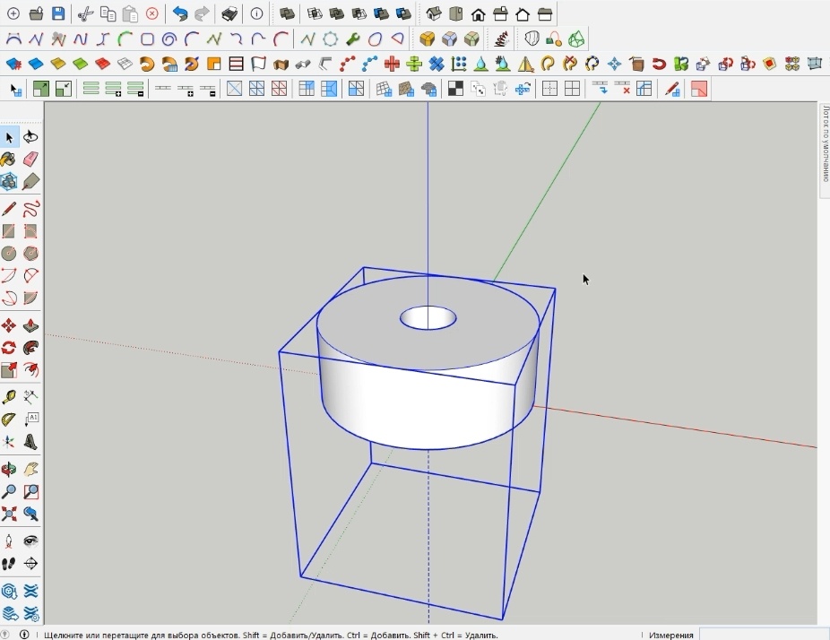The image size is (830, 640).
Task: Switch to Top view
Action: click(455, 13)
